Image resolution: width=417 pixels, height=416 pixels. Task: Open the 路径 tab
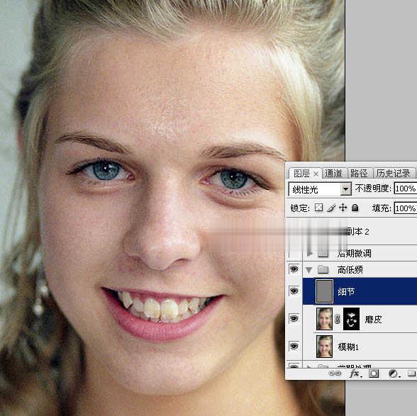pyautogui.click(x=360, y=174)
